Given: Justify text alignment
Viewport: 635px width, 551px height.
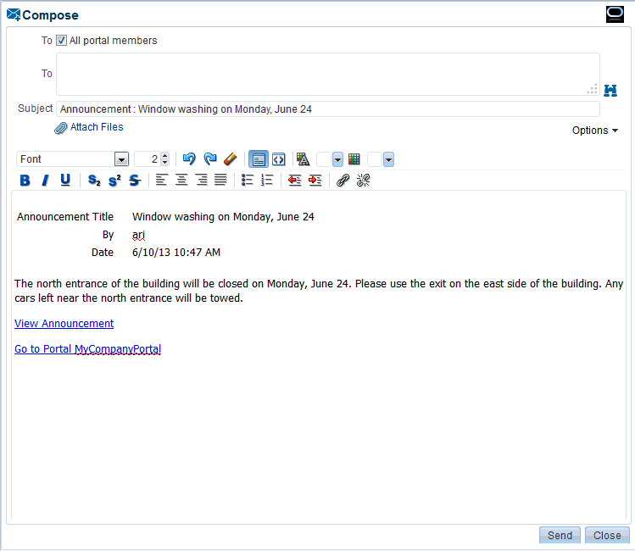Looking at the screenshot, I should 220,180.
